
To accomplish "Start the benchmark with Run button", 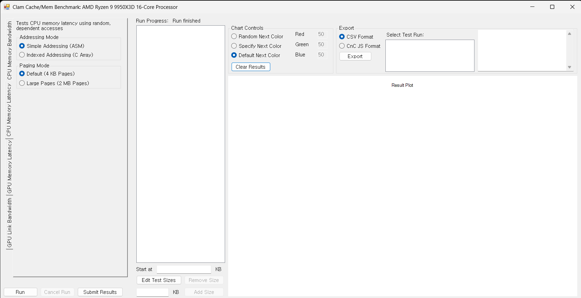I will tap(20, 292).
